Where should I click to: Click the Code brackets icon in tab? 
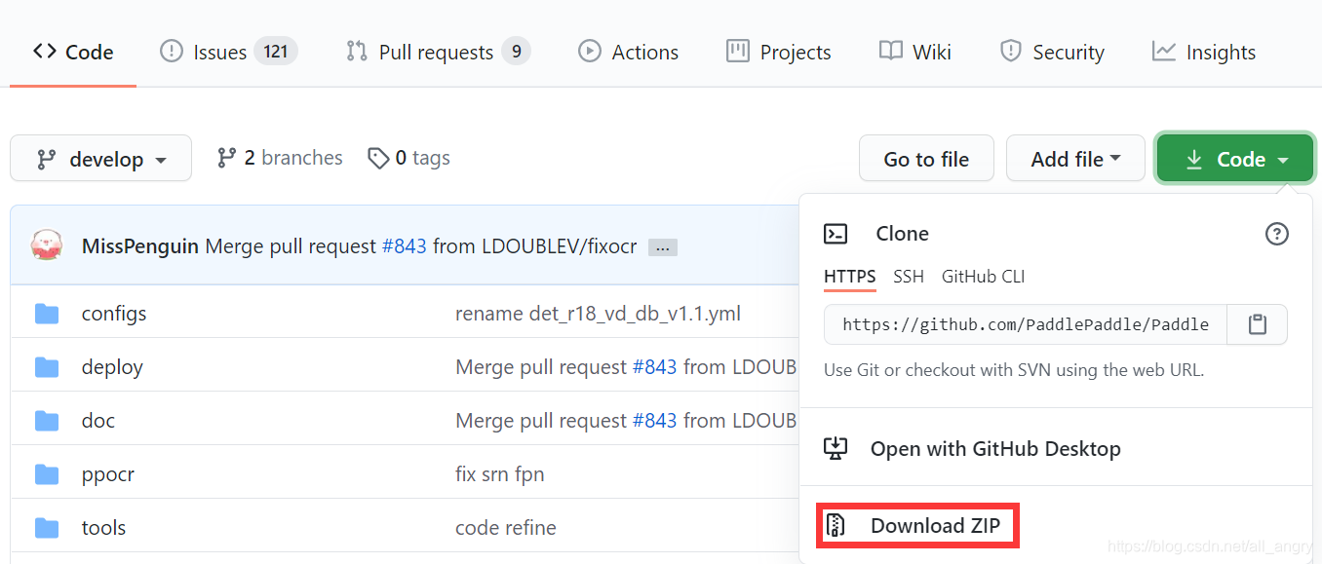44,52
